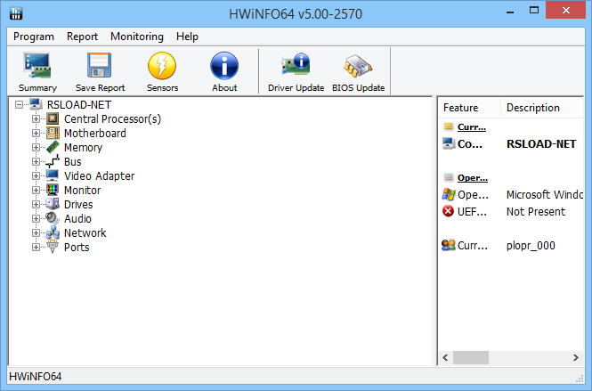Expand the Memory node
The height and width of the screenshot is (391, 592).
point(36,147)
